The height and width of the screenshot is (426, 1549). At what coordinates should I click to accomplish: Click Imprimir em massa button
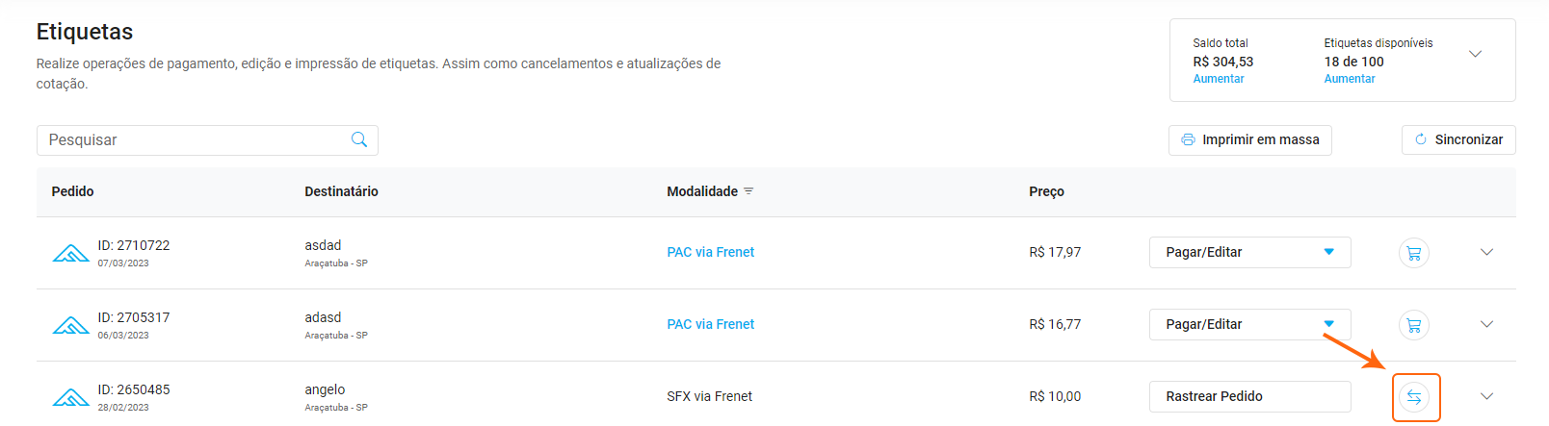click(1249, 140)
